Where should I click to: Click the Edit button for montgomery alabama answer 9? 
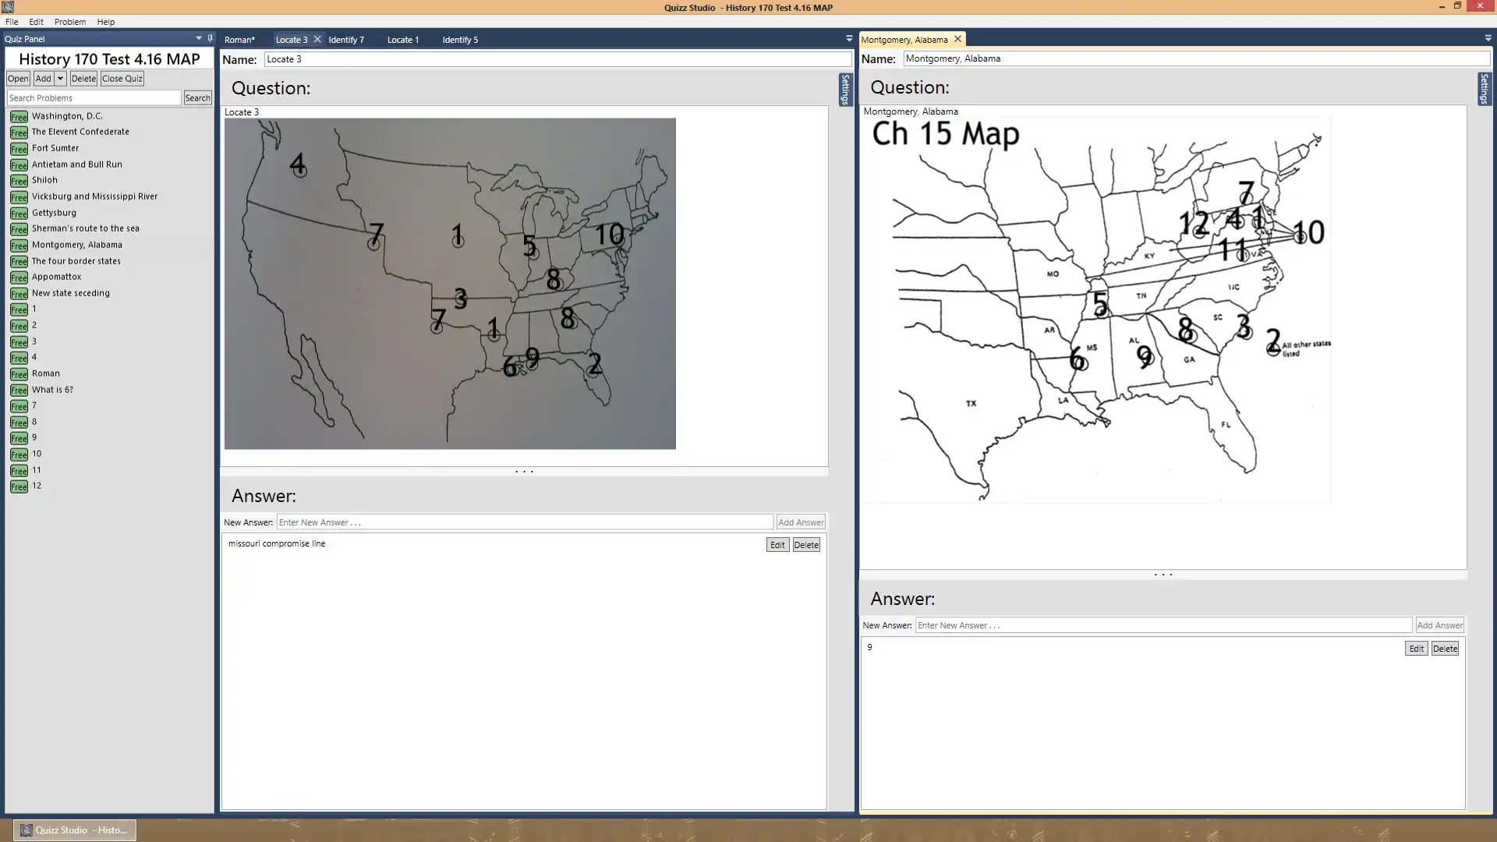1417,648
